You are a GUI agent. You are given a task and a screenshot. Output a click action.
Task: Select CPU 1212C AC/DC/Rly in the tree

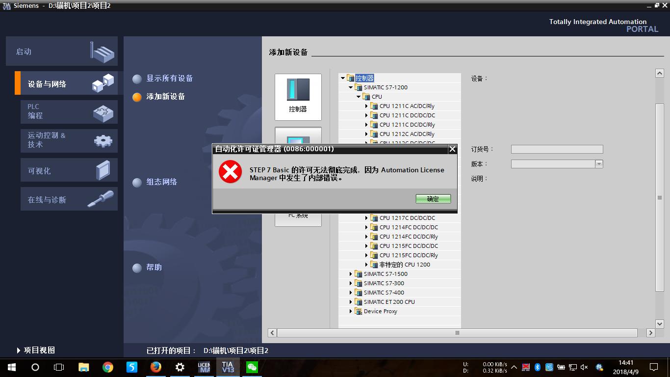click(x=407, y=134)
